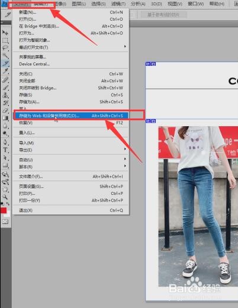The height and width of the screenshot is (308, 238).
Task: Select the 3D Orbit camera tool
Action: coord(5,182)
